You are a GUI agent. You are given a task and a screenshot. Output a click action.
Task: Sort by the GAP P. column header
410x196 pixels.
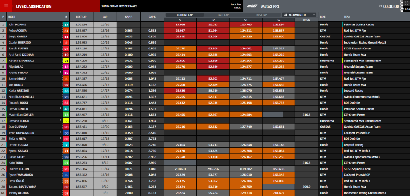(x=129, y=17)
